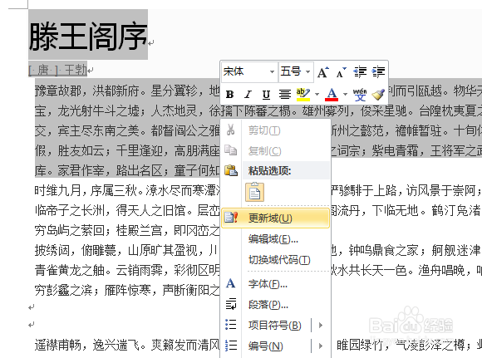Open highlight color dropdown arrow

click(317, 95)
